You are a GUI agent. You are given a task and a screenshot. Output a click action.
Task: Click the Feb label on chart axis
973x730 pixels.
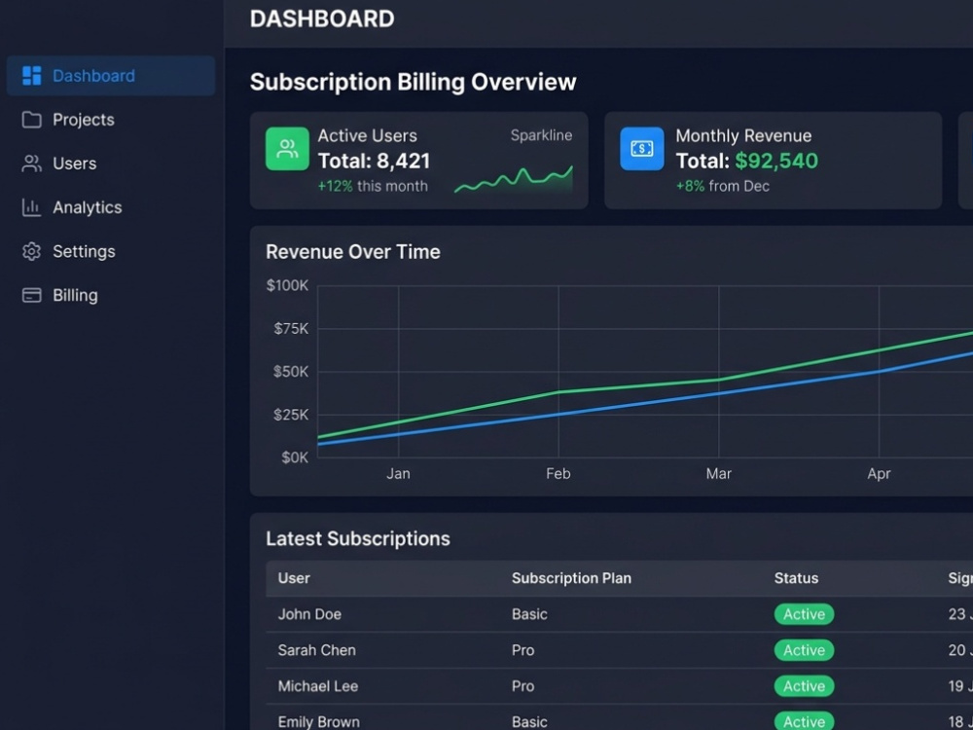tap(559, 474)
